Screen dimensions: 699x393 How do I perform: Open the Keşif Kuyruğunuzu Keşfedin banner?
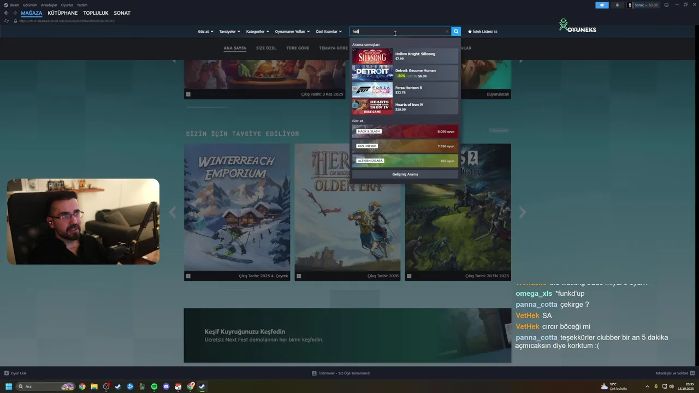point(347,336)
